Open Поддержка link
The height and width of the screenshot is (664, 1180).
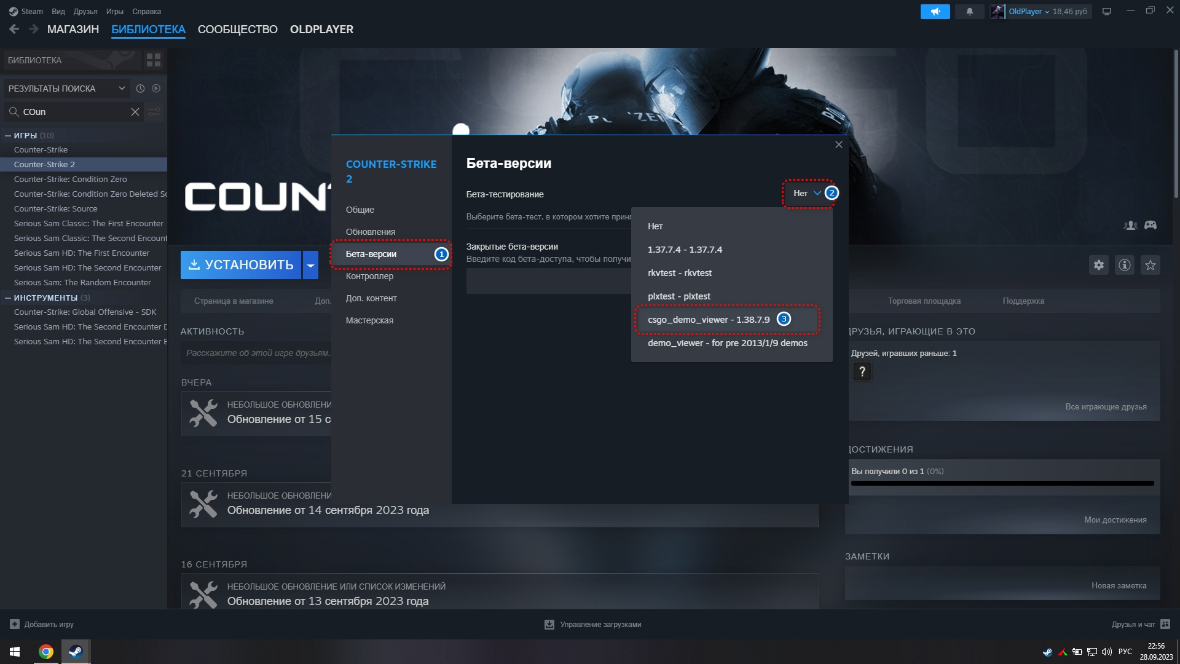[1023, 301]
